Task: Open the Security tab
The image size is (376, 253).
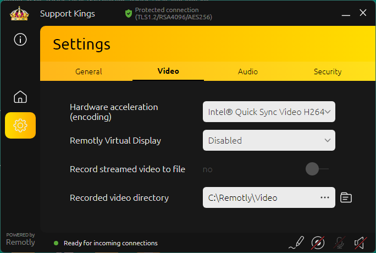Action: [328, 71]
